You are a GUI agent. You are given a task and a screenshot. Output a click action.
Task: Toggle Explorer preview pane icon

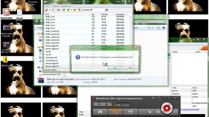(x=158, y=28)
